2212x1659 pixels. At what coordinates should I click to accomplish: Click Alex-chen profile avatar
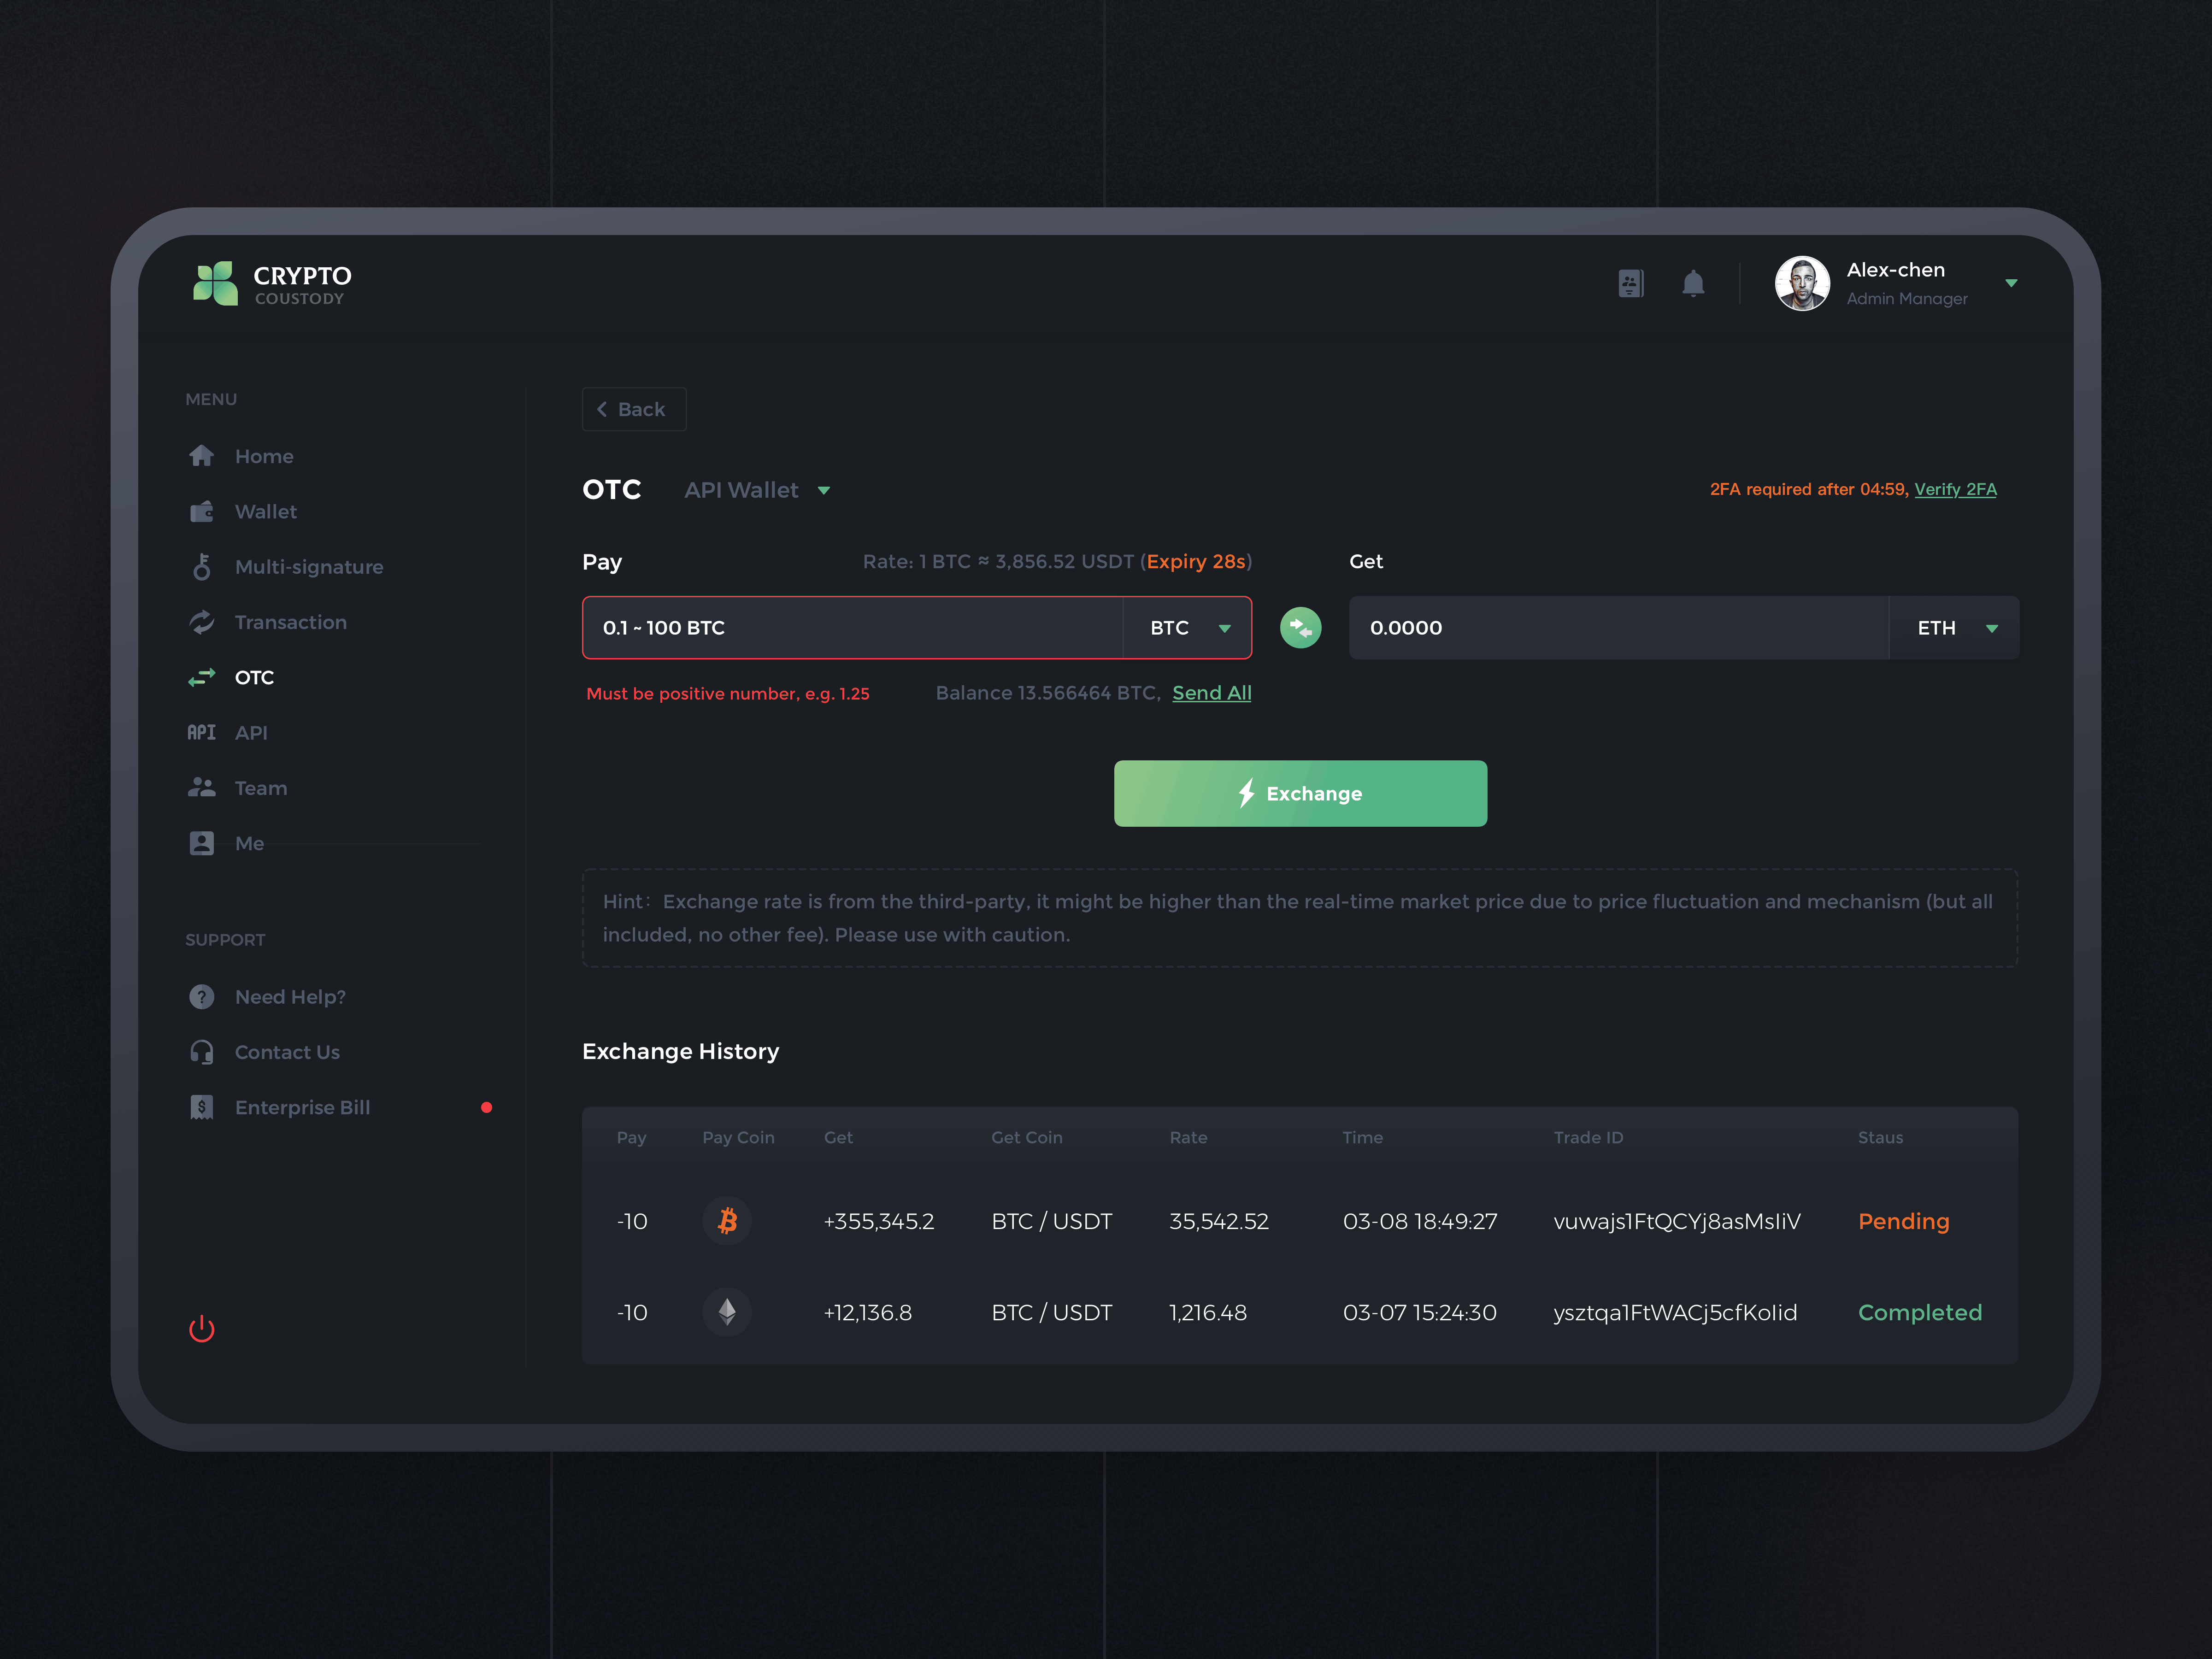(x=1801, y=284)
